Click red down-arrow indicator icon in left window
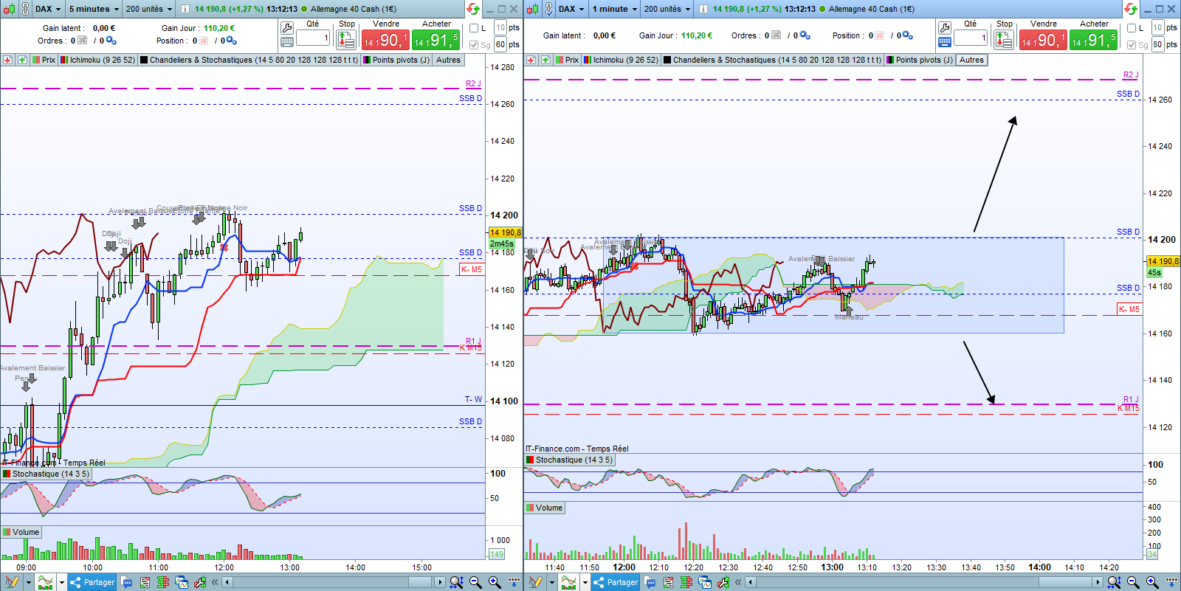The image size is (1181, 591). (x=7, y=60)
